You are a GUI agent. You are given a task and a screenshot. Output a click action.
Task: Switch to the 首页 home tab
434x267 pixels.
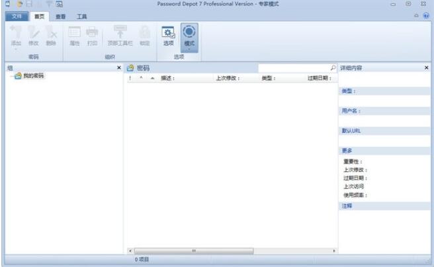click(x=39, y=16)
